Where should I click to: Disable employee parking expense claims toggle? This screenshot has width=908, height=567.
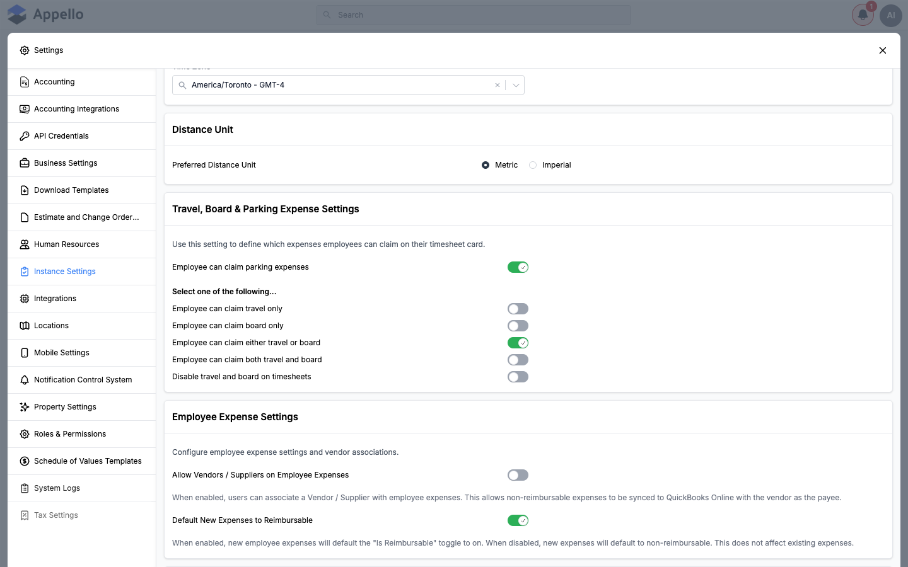(x=518, y=267)
